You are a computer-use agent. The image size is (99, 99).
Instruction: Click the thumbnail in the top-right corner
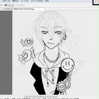(x=96, y=2)
